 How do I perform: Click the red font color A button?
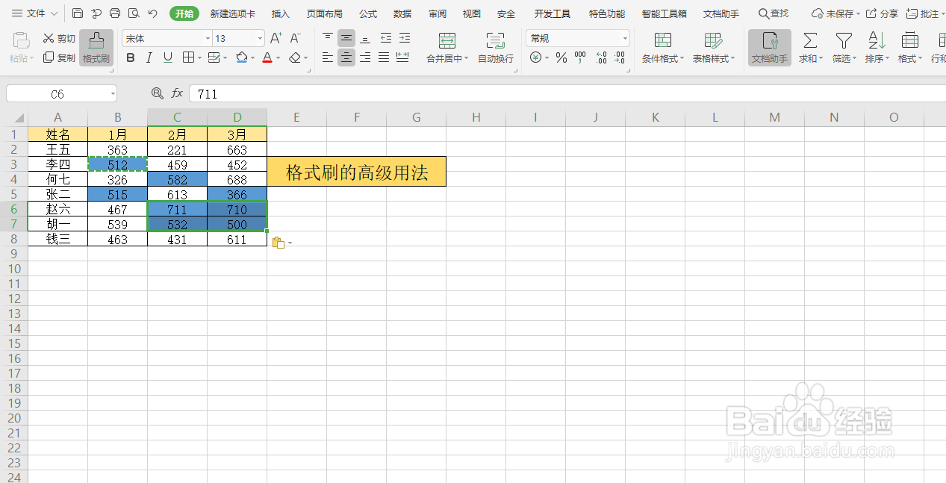coord(267,57)
